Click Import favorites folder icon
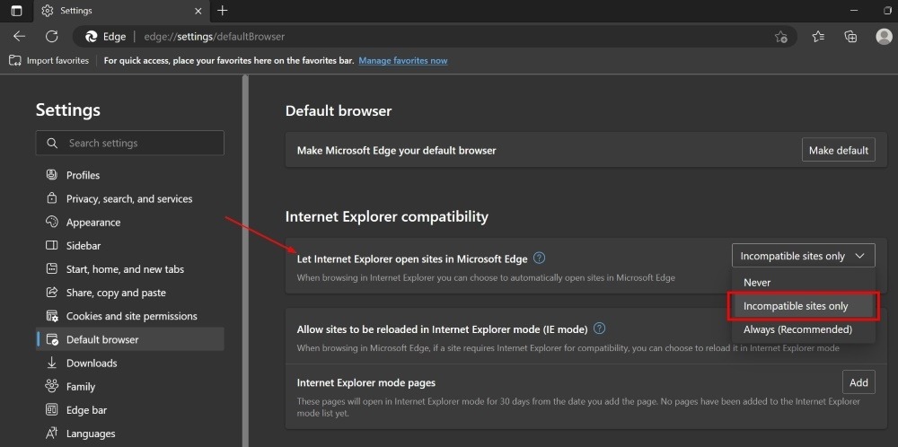Image resolution: width=898 pixels, height=447 pixels. coord(15,61)
